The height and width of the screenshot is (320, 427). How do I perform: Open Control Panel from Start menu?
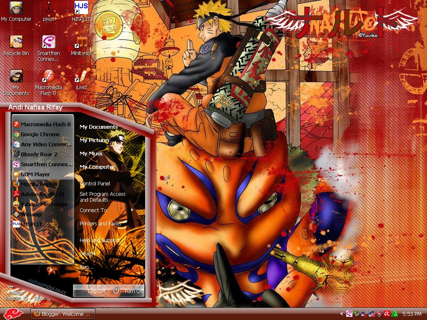tap(95, 184)
